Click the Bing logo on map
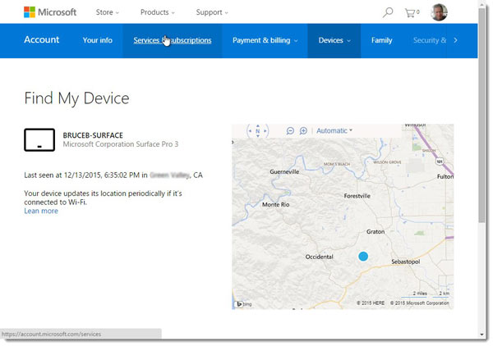Viewport: 493px width, 346px height. (x=242, y=303)
